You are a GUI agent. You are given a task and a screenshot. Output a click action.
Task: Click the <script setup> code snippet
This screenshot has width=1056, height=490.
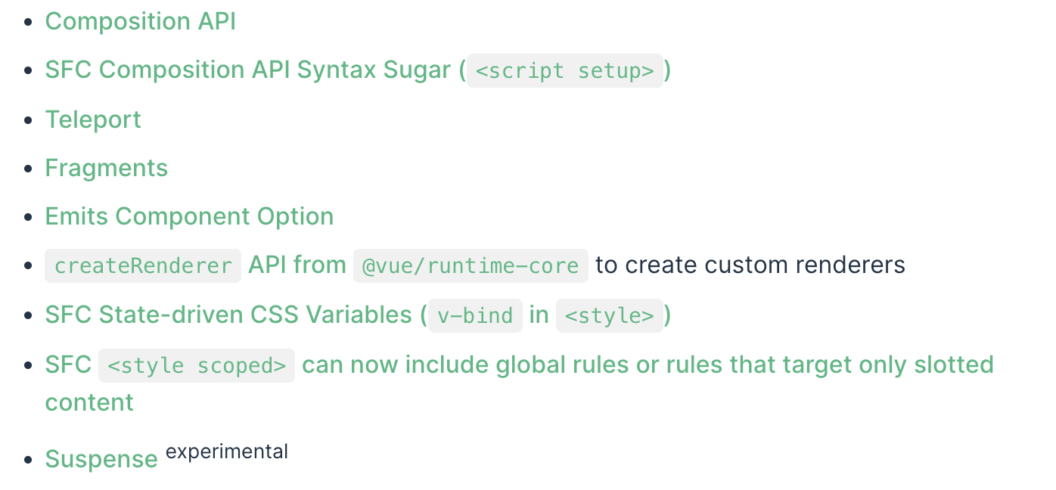pyautogui.click(x=565, y=71)
